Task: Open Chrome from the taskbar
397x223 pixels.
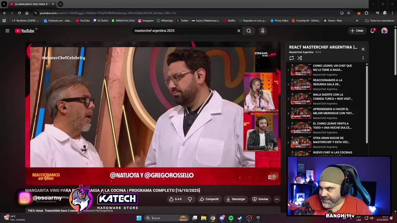Action: coord(212,218)
